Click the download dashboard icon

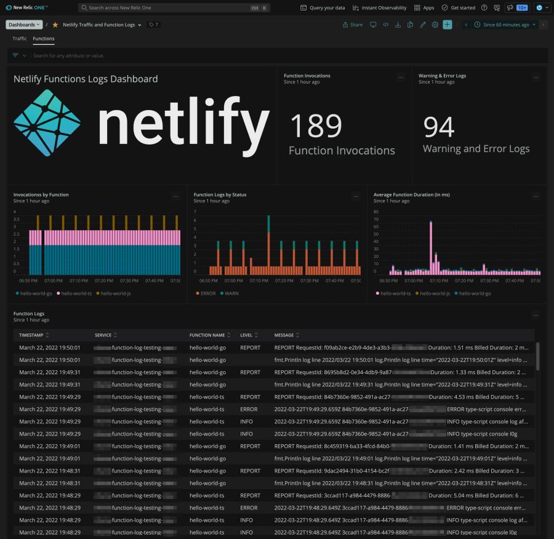(398, 25)
